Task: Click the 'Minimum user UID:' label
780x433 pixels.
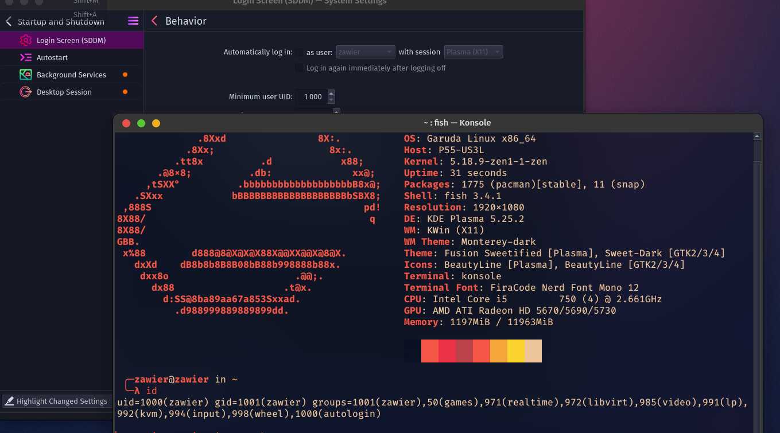Action: (261, 97)
